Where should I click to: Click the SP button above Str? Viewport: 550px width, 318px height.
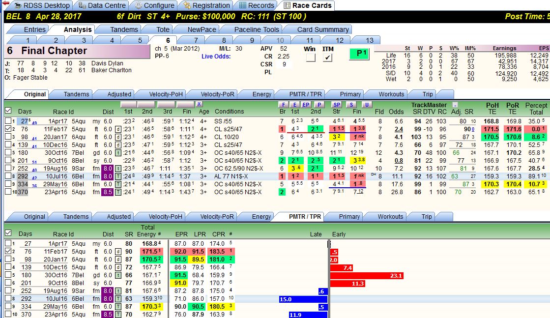click(337, 105)
